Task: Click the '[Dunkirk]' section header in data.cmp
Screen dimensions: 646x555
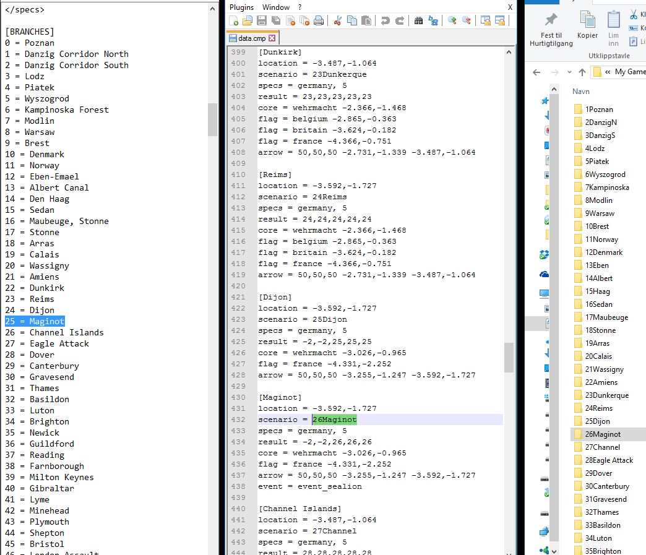Action: pyautogui.click(x=280, y=53)
